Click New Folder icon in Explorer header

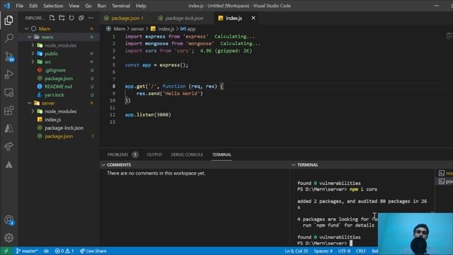[62, 18]
